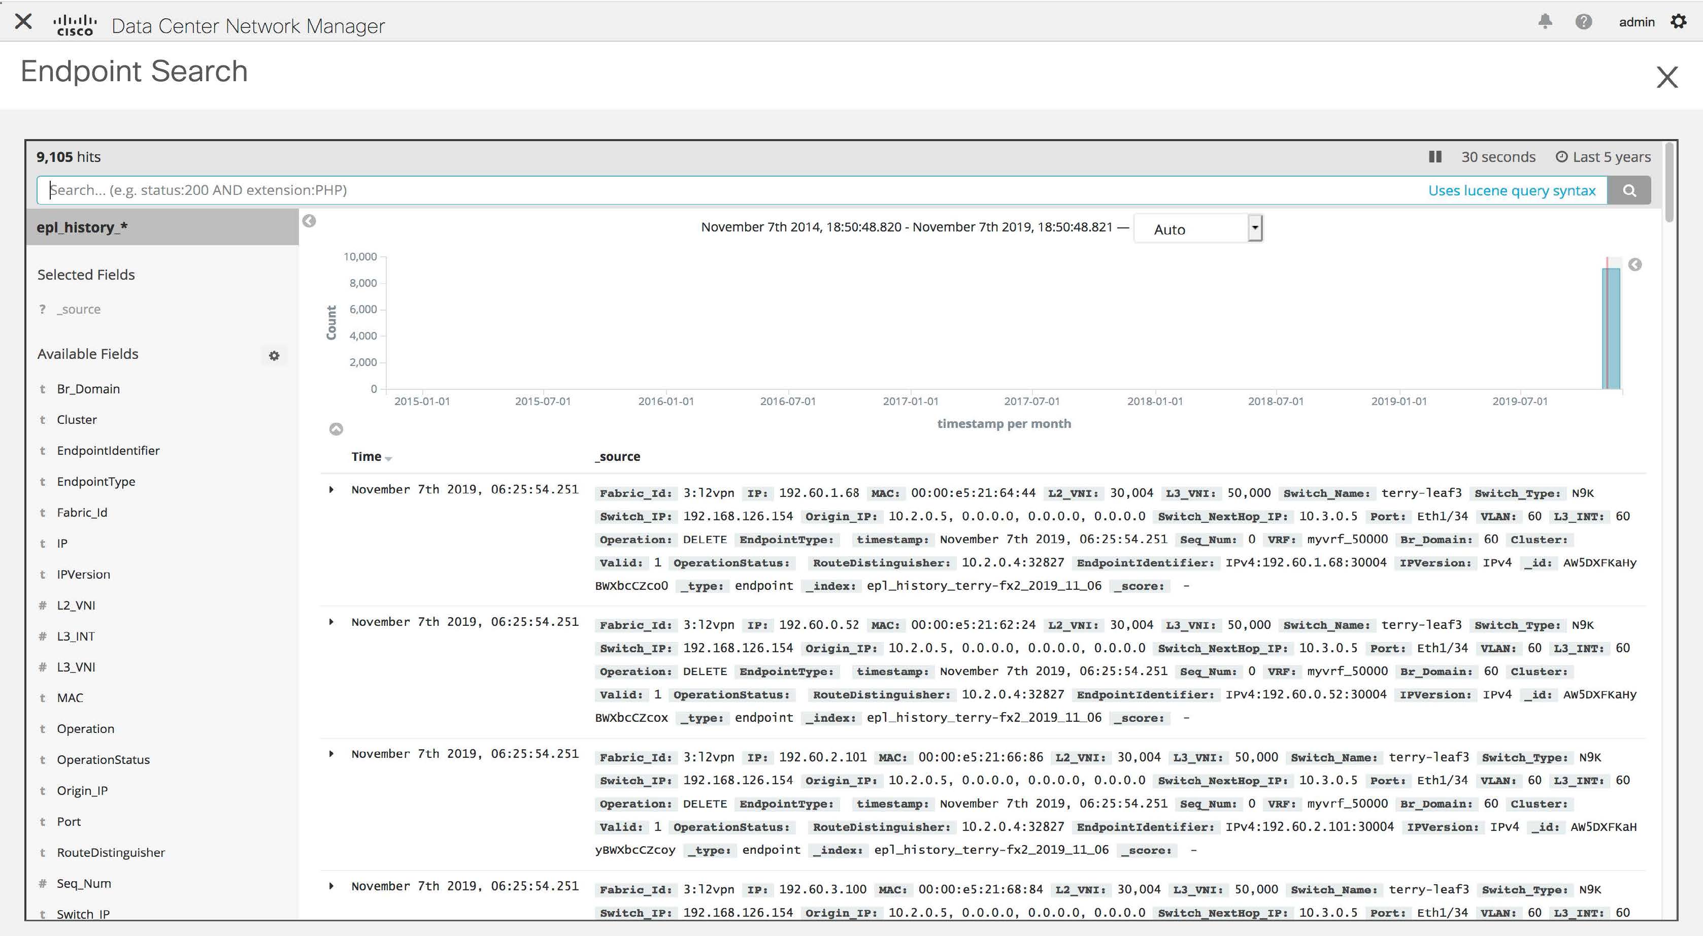Select the epl_history_* index pattern
Screen dimensions: 1703x936
click(162, 227)
